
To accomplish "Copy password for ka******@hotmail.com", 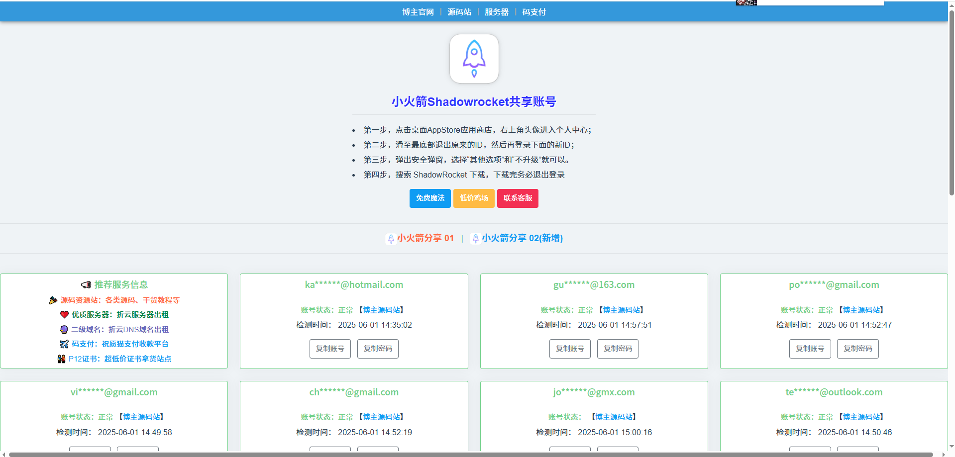I will 378,349.
